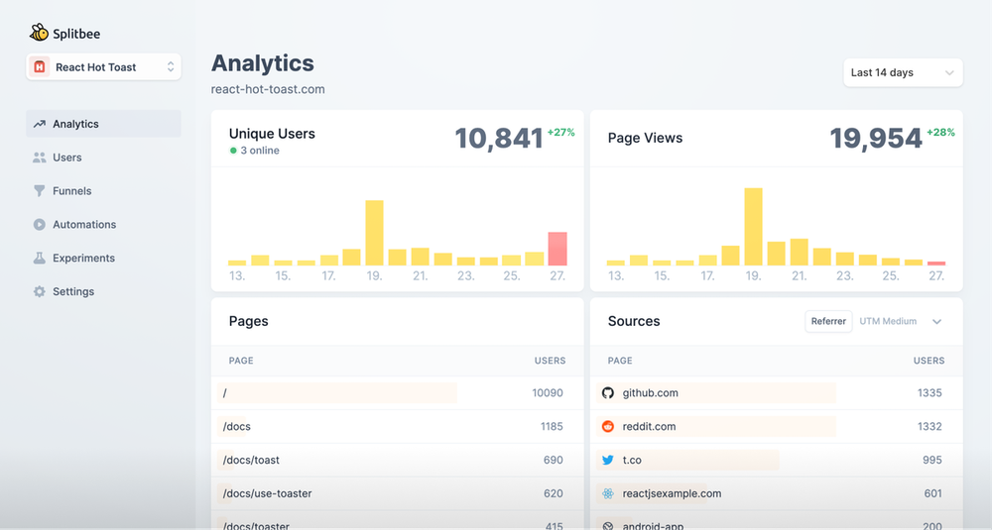Click the react-hot-toast.com site link

268,89
